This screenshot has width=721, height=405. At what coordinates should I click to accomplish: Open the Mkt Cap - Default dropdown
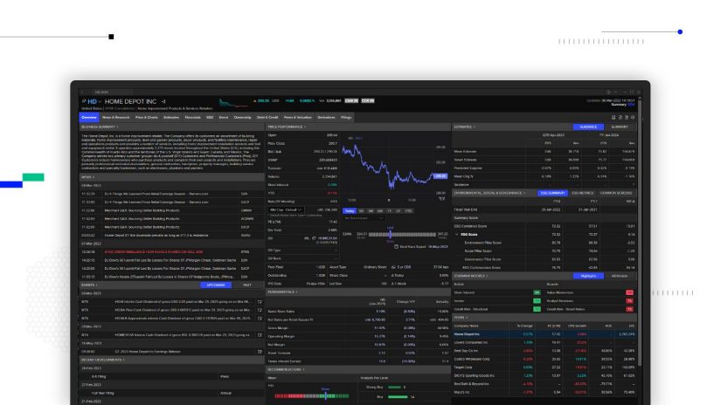pyautogui.click(x=286, y=209)
